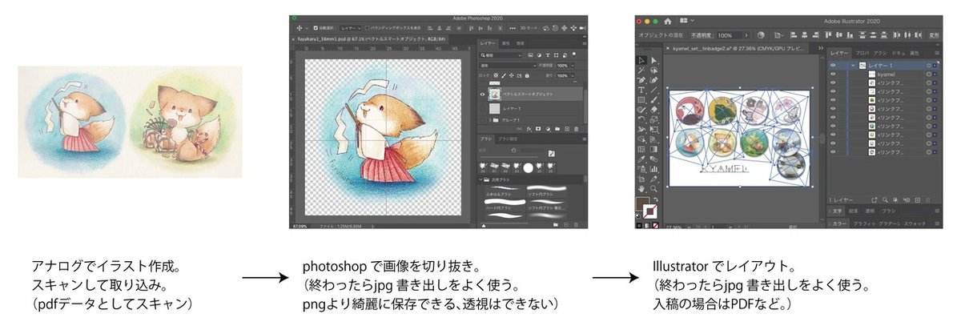Select Illustrator's Magic Wand tool
The width and height of the screenshot is (961, 334).
[x=641, y=69]
